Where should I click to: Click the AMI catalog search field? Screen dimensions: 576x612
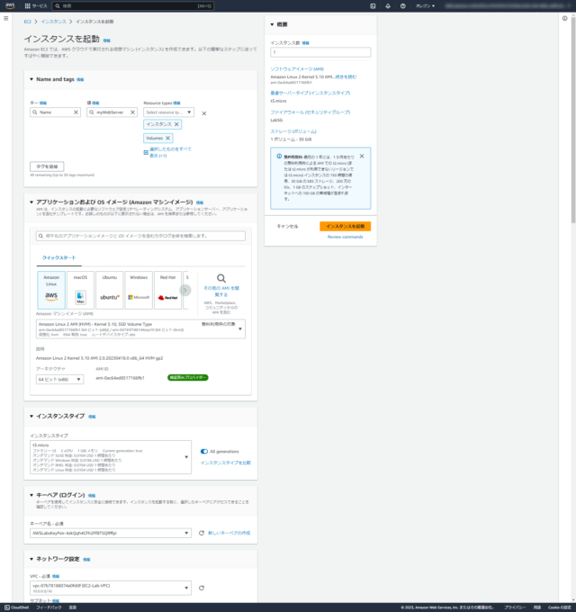coord(140,236)
